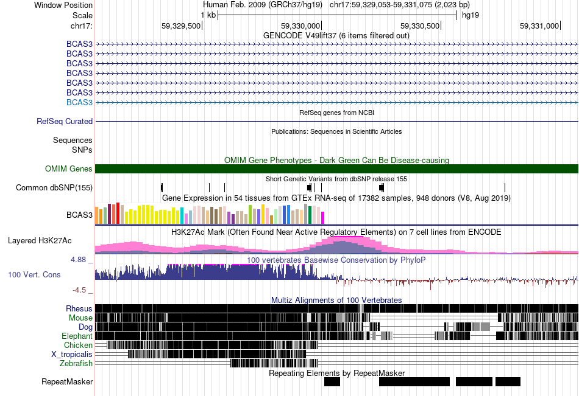Viewport: 579px width, 396px height.
Task: Click the 4.88 PhyloP maximum value
Action: click(78, 260)
